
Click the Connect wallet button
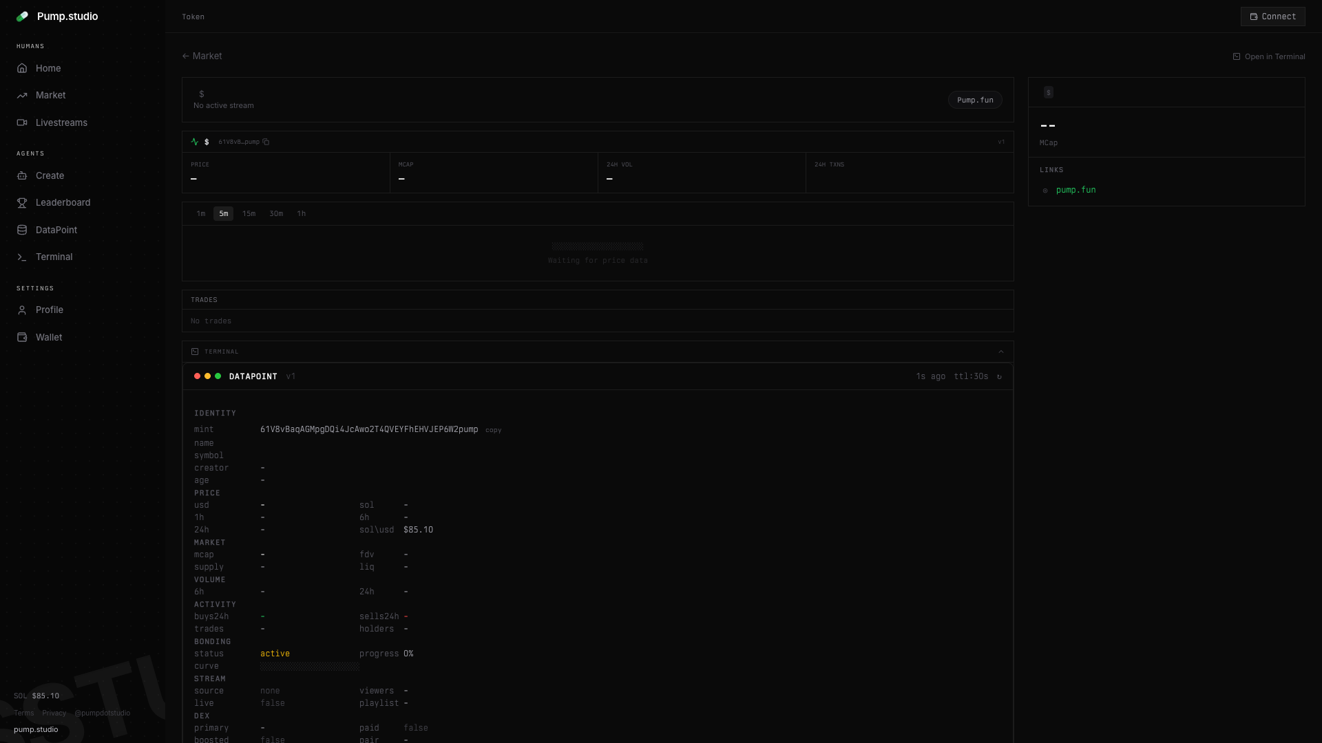(1272, 17)
